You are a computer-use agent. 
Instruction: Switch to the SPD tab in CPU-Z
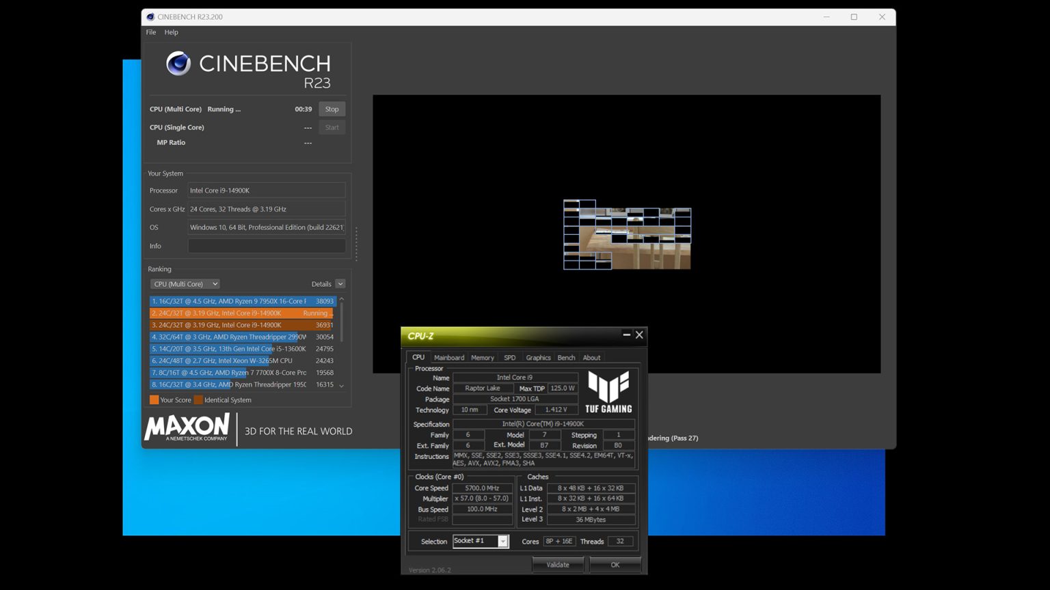(x=510, y=358)
